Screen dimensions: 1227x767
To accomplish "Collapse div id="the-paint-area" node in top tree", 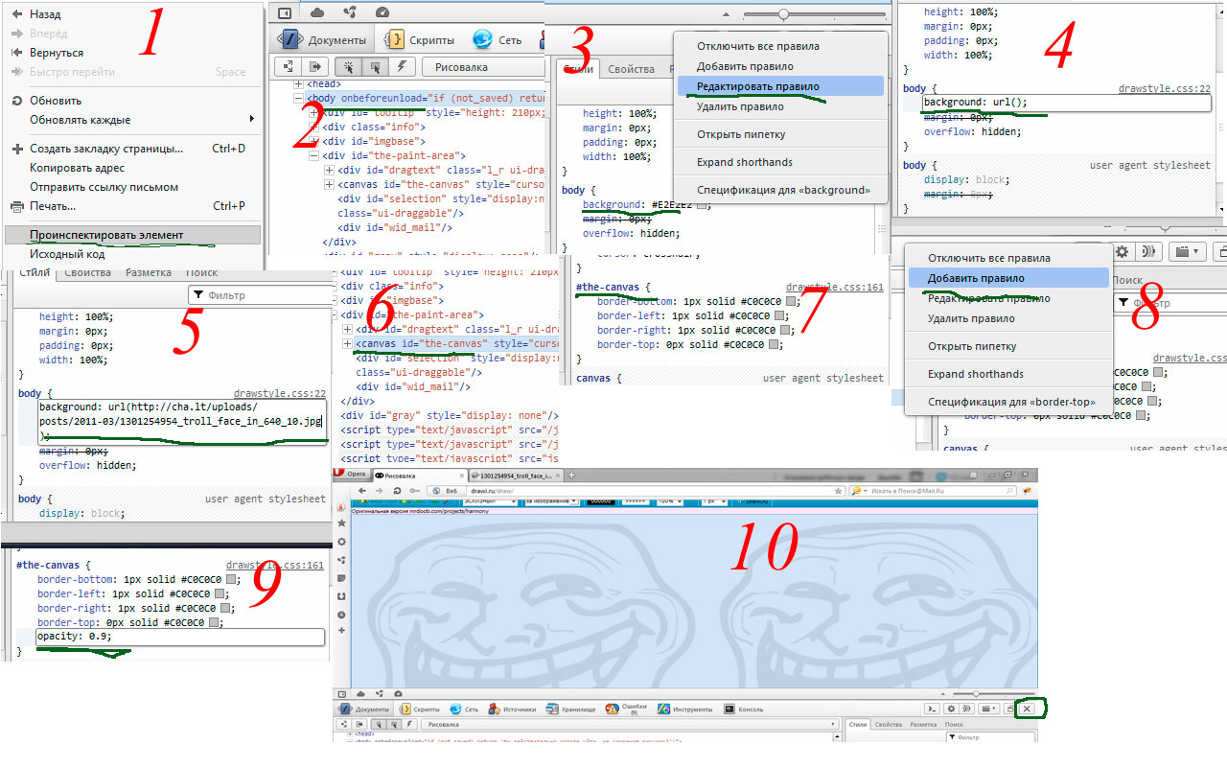I will pos(314,155).
